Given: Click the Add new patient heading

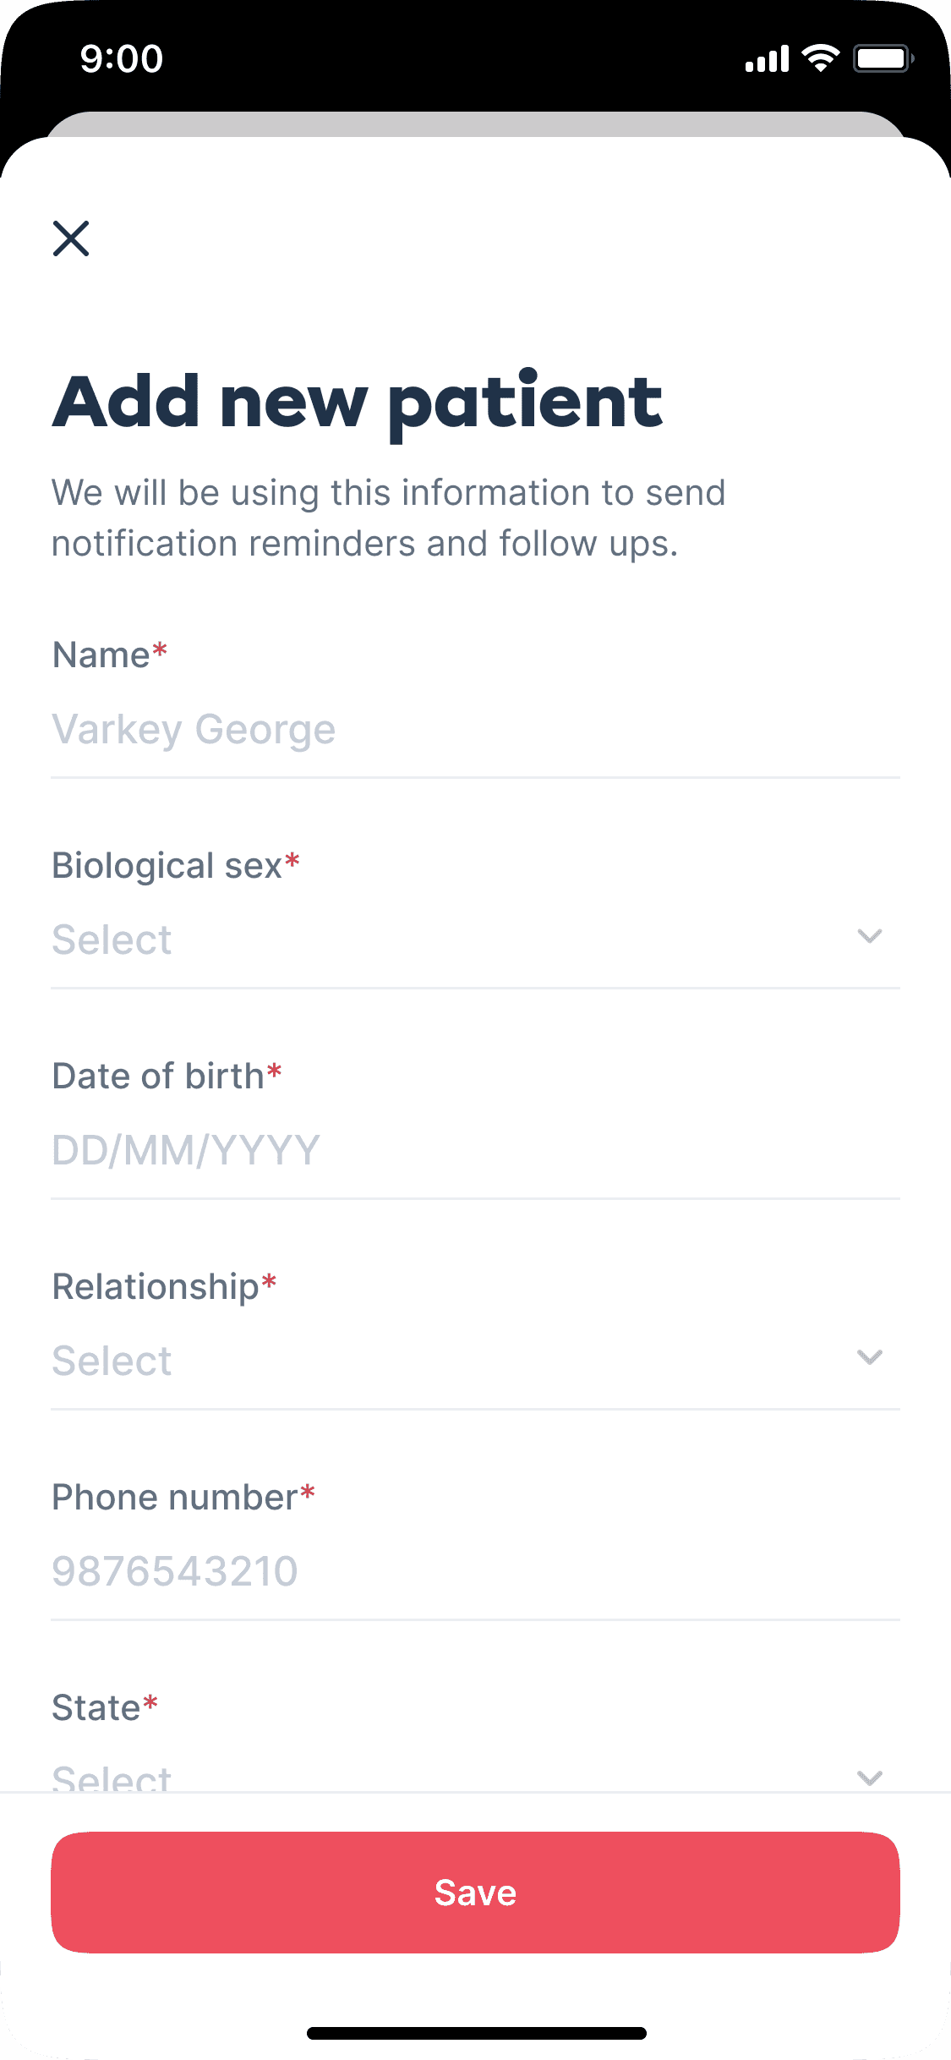Looking at the screenshot, I should pyautogui.click(x=358, y=403).
